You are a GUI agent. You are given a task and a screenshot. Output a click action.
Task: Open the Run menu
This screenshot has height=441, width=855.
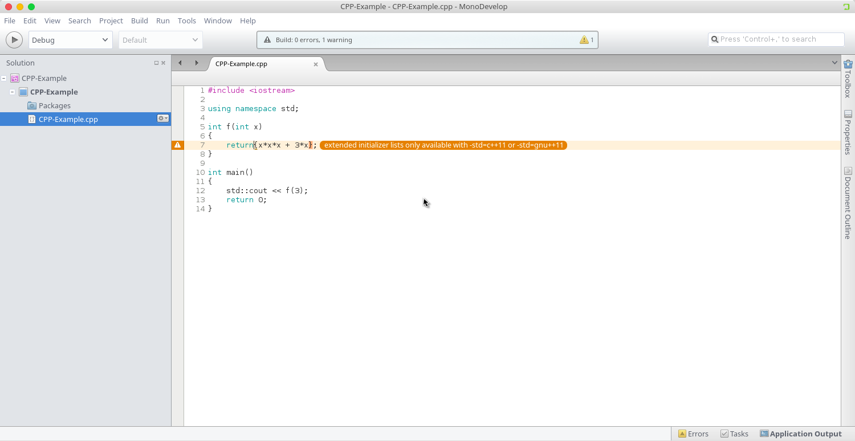[163, 21]
